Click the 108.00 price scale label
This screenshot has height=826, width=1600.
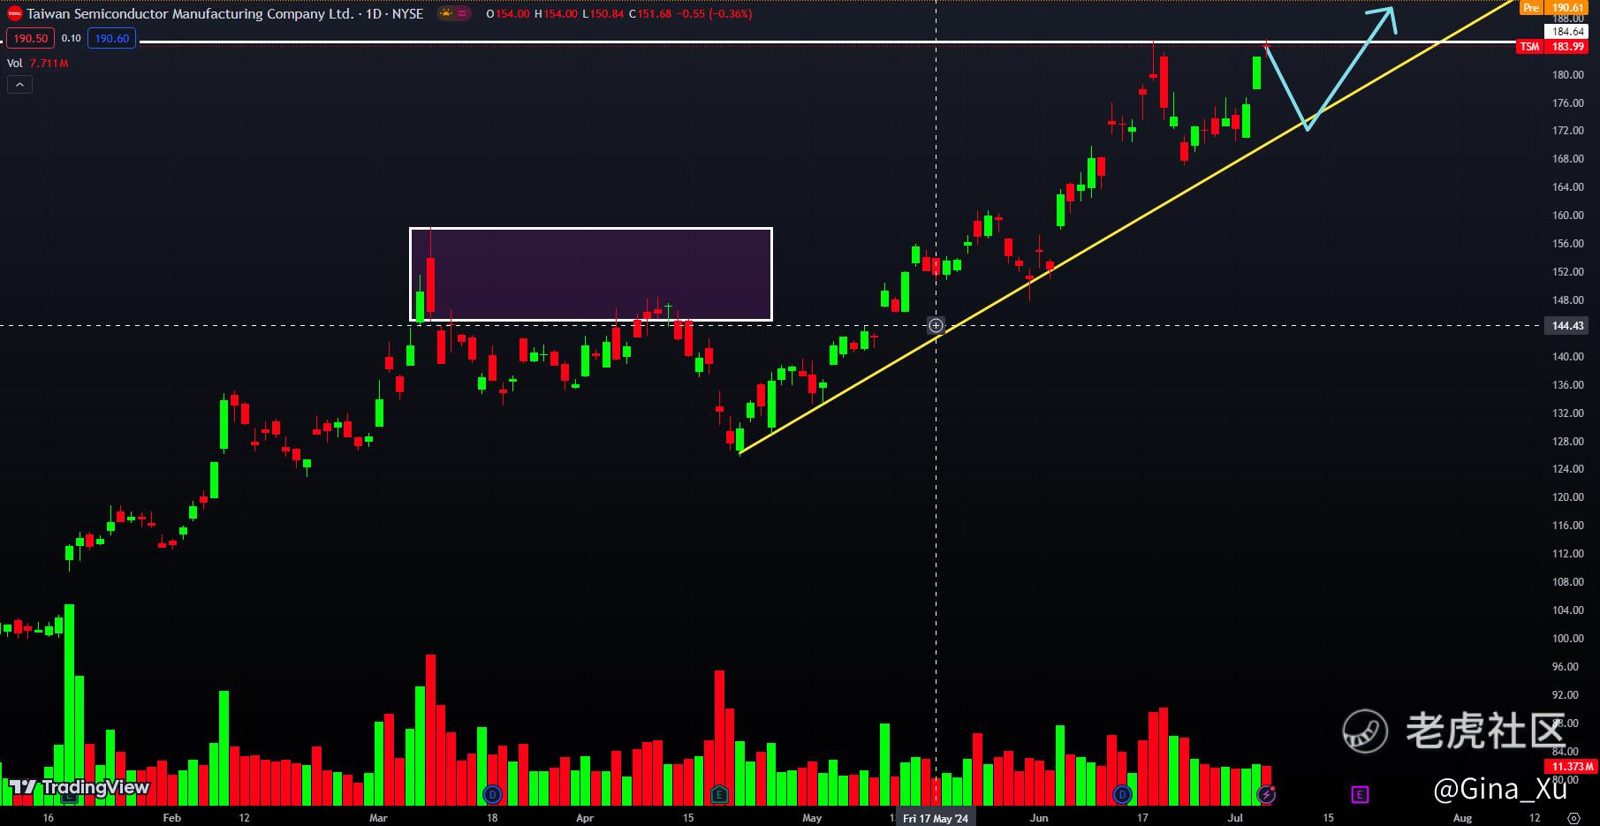pos(1568,582)
